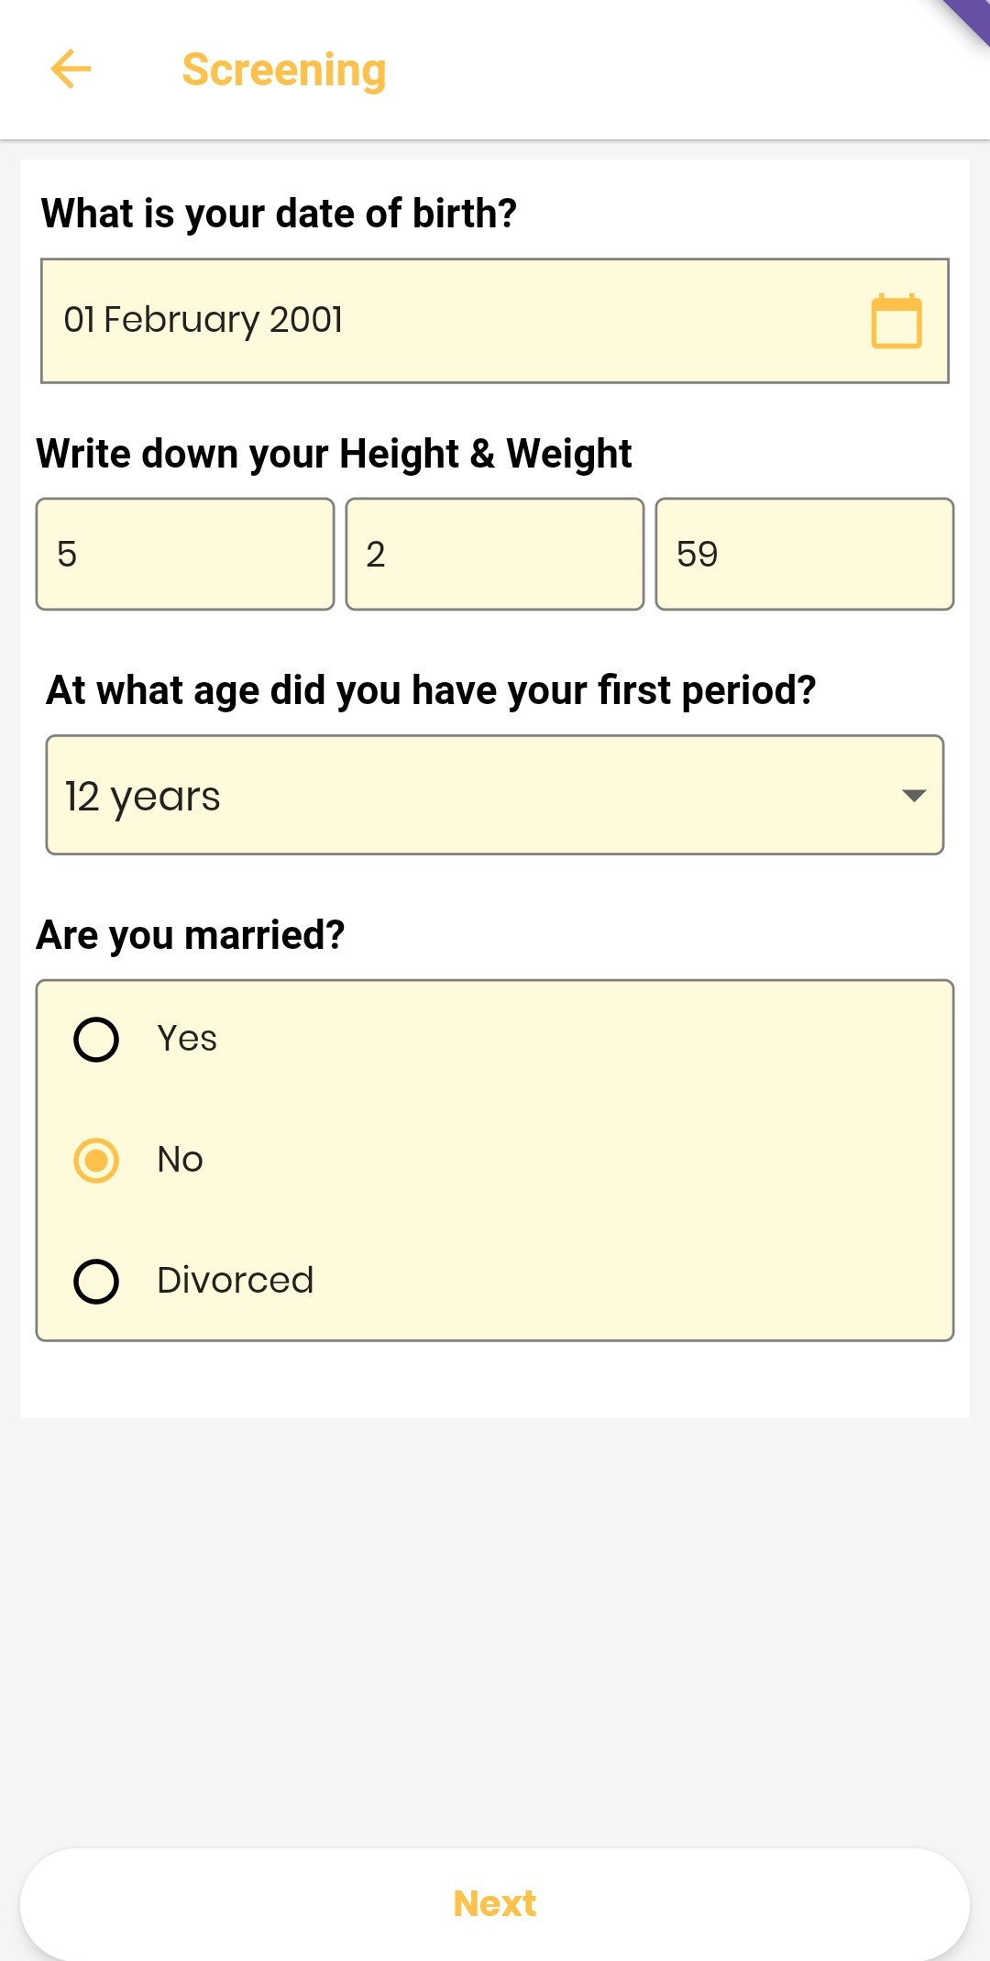This screenshot has width=990, height=1961.
Task: Click "Write down your Height & Weight" heading
Action: pos(334,454)
